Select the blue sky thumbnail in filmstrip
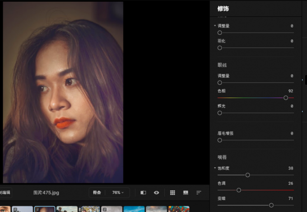Screen dimensions: 307x212 134,209
